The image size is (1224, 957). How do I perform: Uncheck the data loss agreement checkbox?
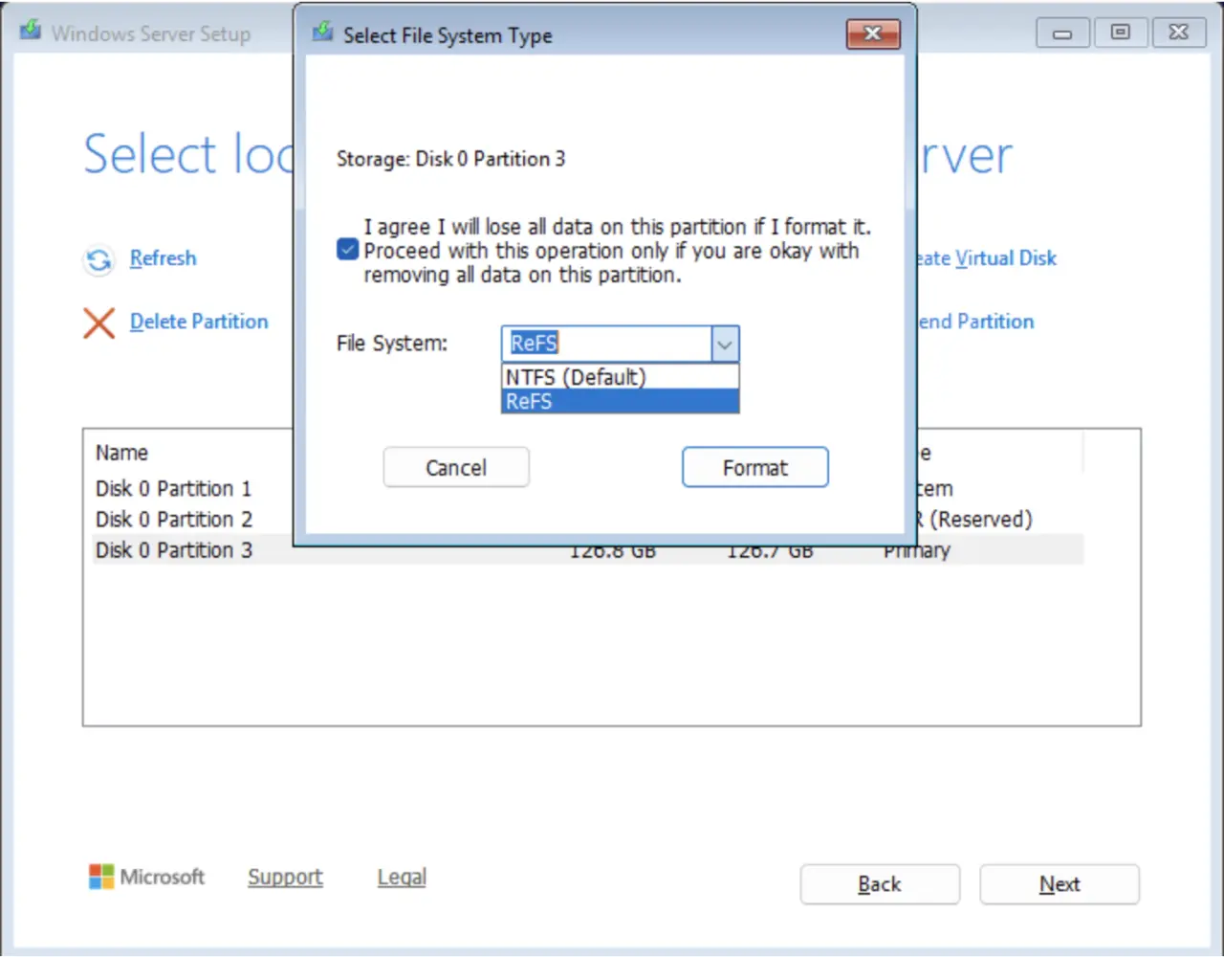click(347, 249)
